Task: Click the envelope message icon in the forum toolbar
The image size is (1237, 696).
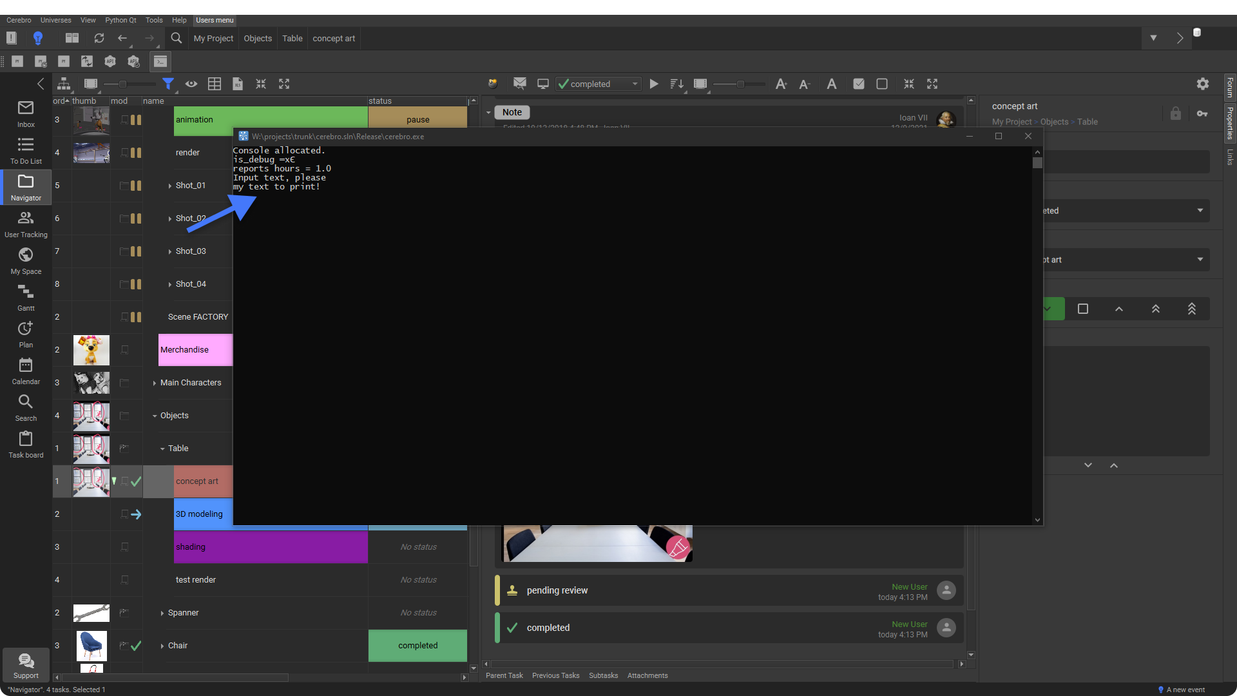Action: point(519,84)
